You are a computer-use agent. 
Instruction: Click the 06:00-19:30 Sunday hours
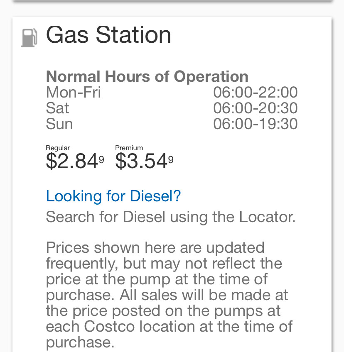pyautogui.click(x=255, y=124)
